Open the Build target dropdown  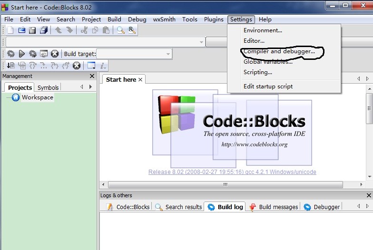click(x=134, y=54)
